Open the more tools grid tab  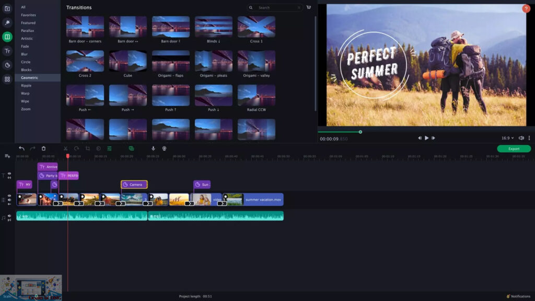[x=7, y=79]
